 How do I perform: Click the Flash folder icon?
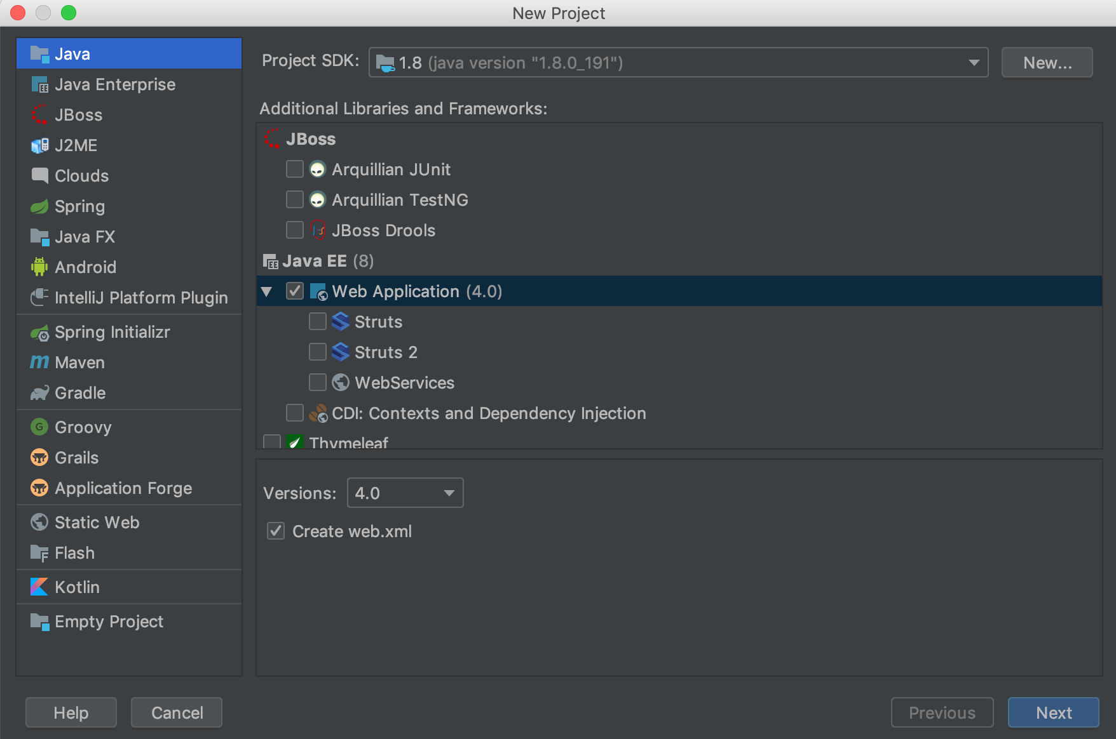(x=39, y=553)
